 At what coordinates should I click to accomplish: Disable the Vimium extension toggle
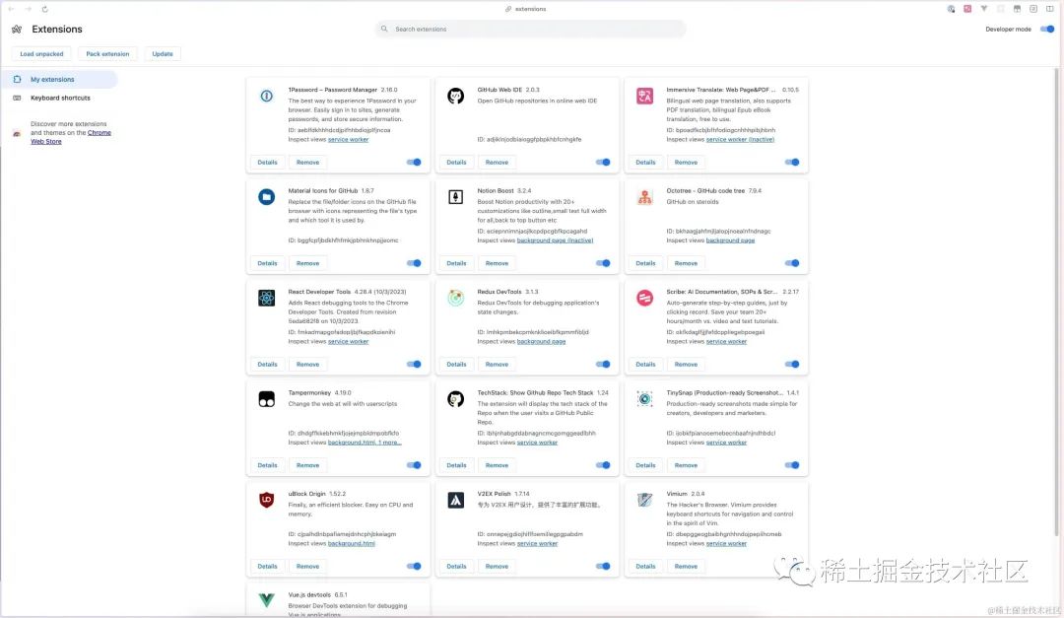pyautogui.click(x=792, y=567)
